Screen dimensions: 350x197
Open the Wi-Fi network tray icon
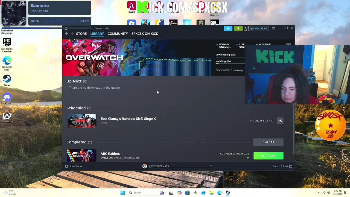point(324,193)
